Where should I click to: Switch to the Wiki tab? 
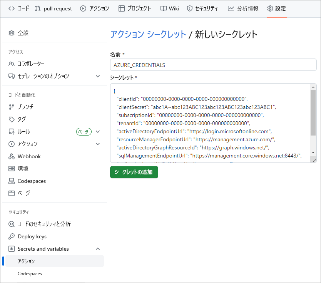170,8
